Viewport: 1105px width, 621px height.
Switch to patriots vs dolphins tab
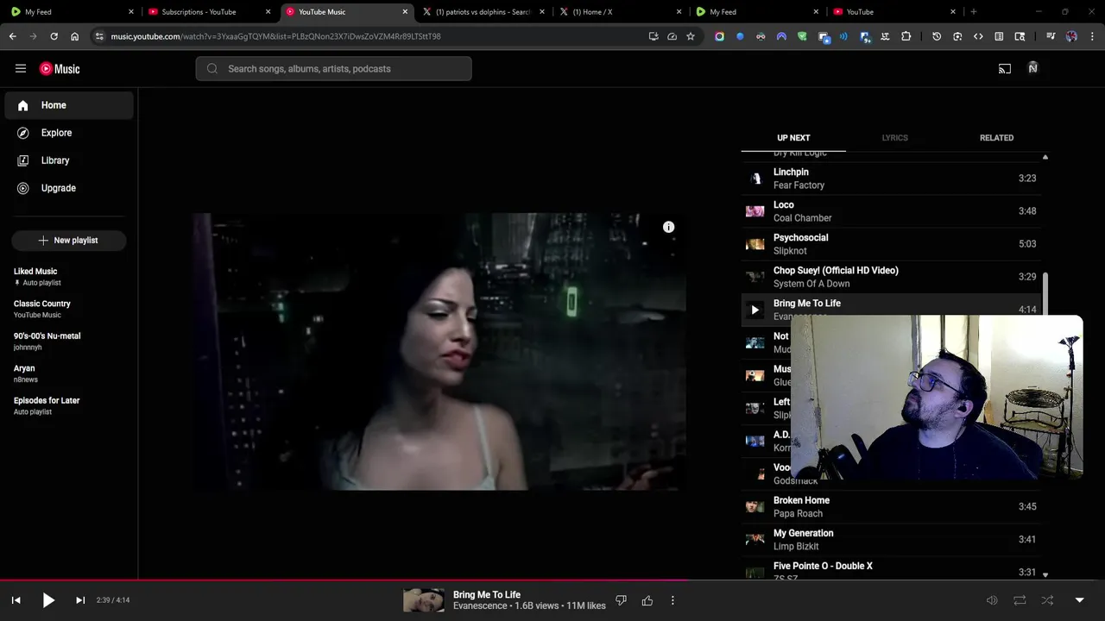coord(483,12)
